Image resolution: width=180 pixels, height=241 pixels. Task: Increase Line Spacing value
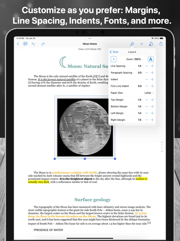(x=152, y=66)
